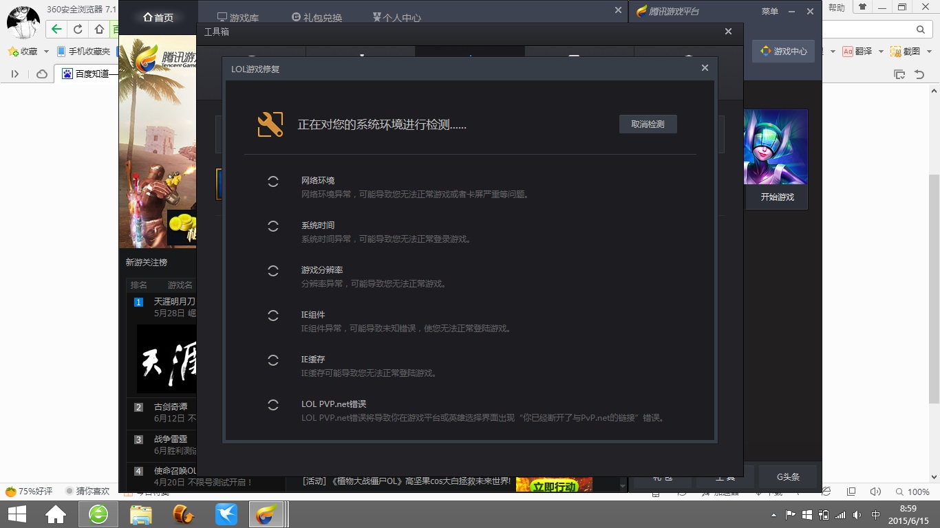Click the browser home button
Screen dimensions: 940x528
click(99, 30)
